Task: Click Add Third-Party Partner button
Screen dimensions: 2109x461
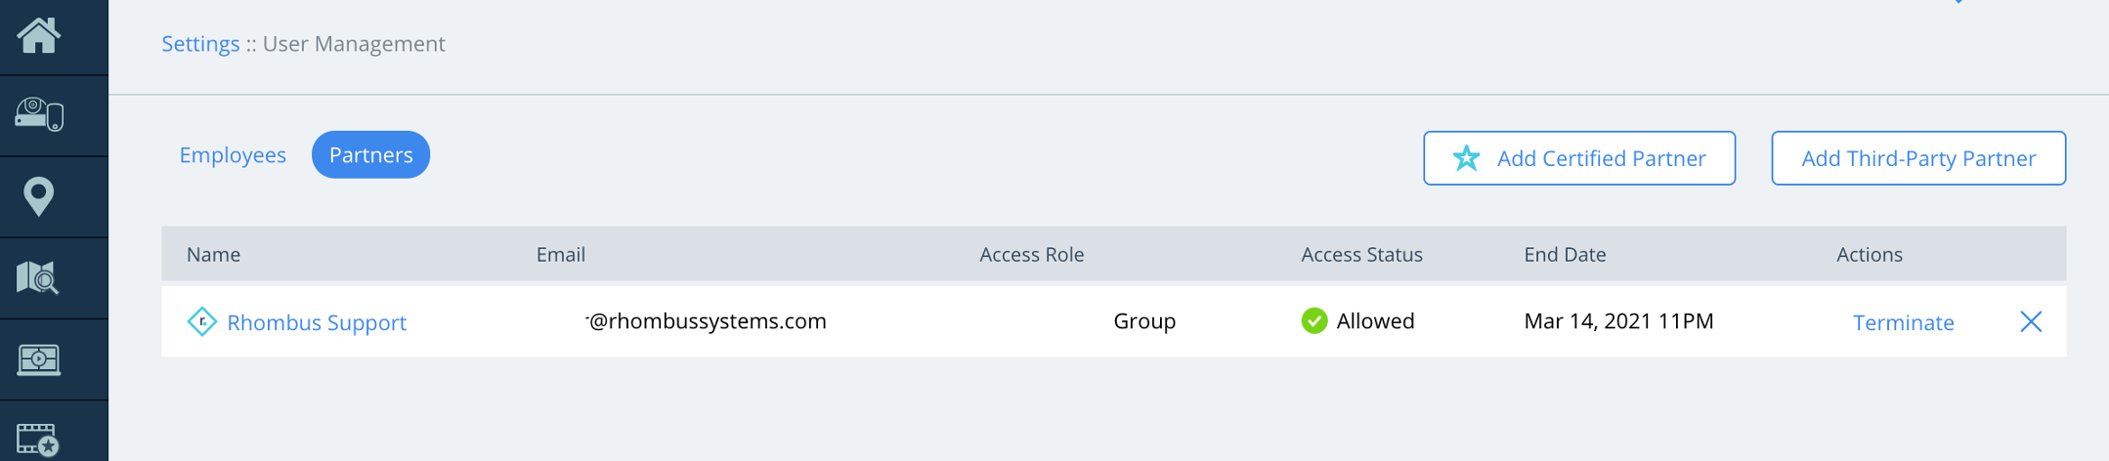Action: point(1917,158)
